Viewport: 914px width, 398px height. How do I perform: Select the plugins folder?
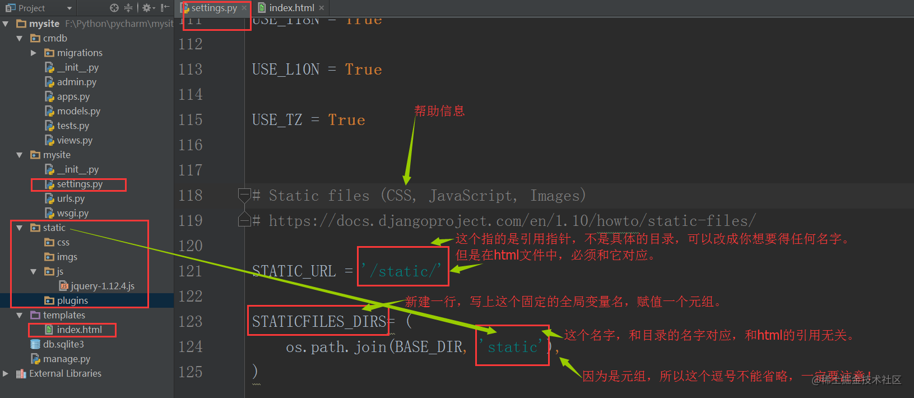pos(72,300)
